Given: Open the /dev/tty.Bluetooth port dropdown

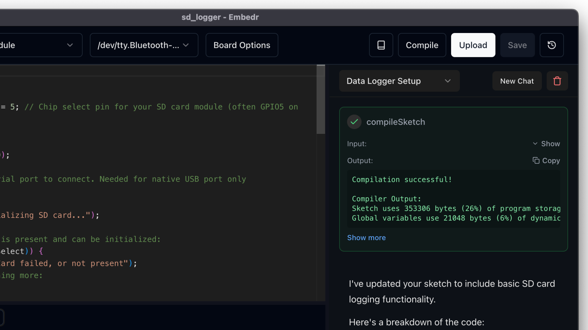Looking at the screenshot, I should tap(144, 45).
